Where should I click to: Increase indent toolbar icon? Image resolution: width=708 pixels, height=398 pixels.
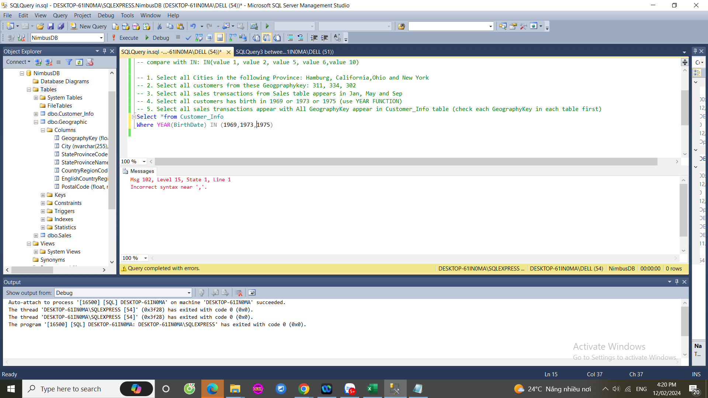point(324,38)
